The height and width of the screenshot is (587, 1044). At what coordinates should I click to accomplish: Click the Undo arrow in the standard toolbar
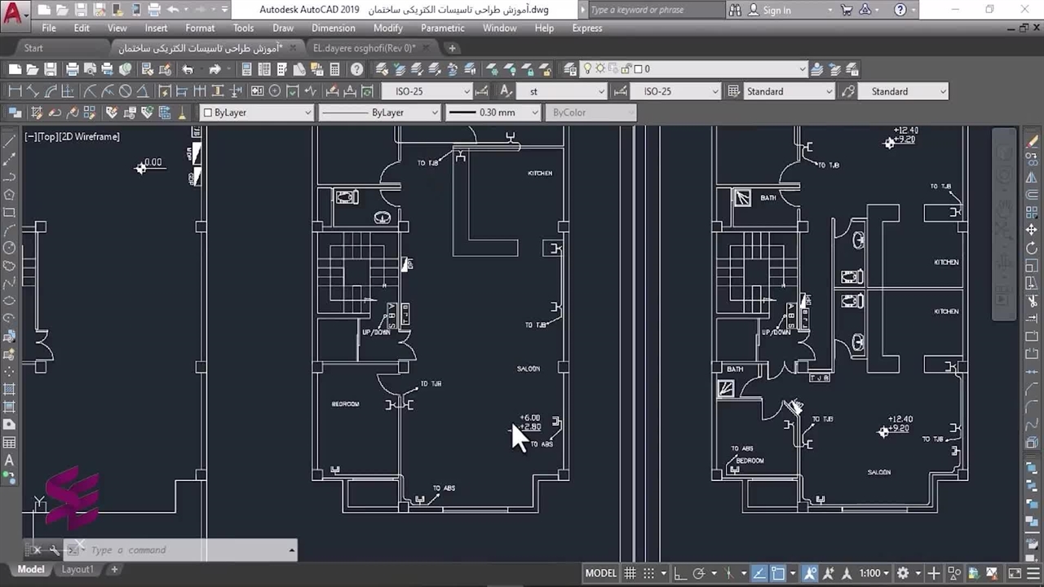188,69
